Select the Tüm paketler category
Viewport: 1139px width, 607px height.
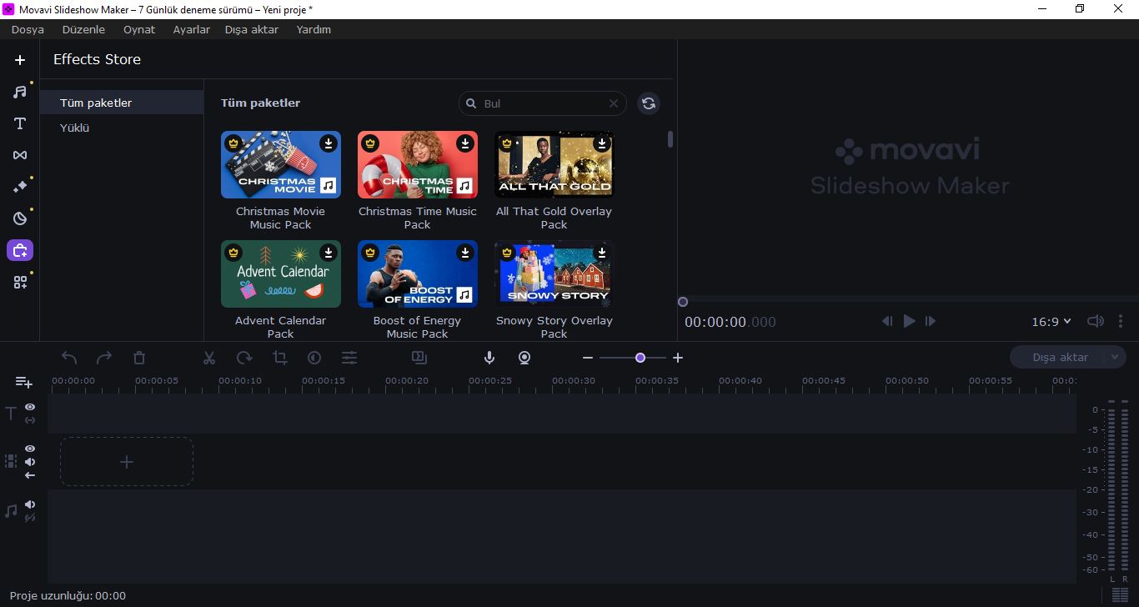[x=122, y=103]
